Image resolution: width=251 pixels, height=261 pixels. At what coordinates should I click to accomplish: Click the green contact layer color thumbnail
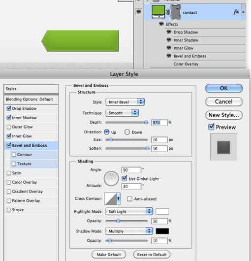tap(158, 11)
